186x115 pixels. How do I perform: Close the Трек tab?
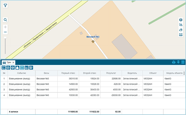click(13, 63)
